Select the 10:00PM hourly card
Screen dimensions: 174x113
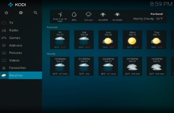point(157,66)
